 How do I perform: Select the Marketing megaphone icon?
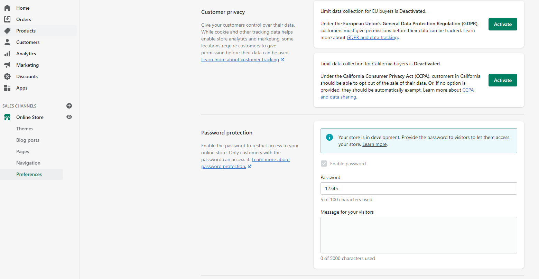[x=7, y=65]
